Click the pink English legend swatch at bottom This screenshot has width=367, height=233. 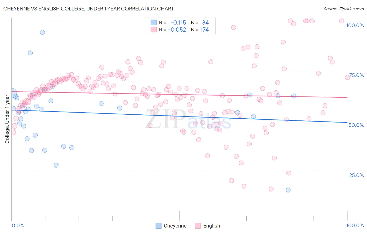(x=198, y=226)
